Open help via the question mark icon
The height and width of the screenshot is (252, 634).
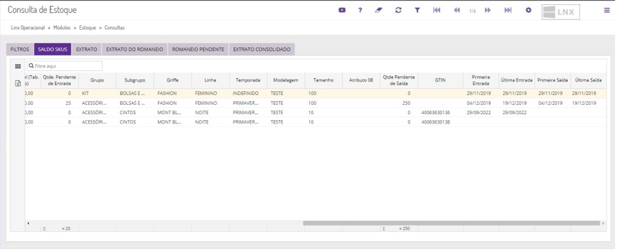point(360,10)
